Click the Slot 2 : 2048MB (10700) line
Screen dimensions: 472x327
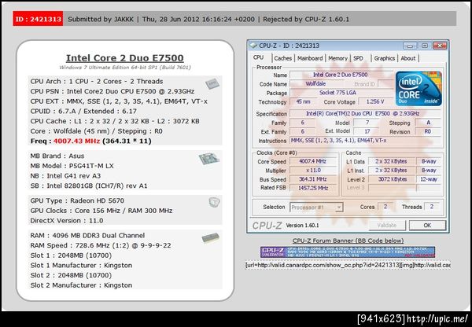tap(71, 275)
